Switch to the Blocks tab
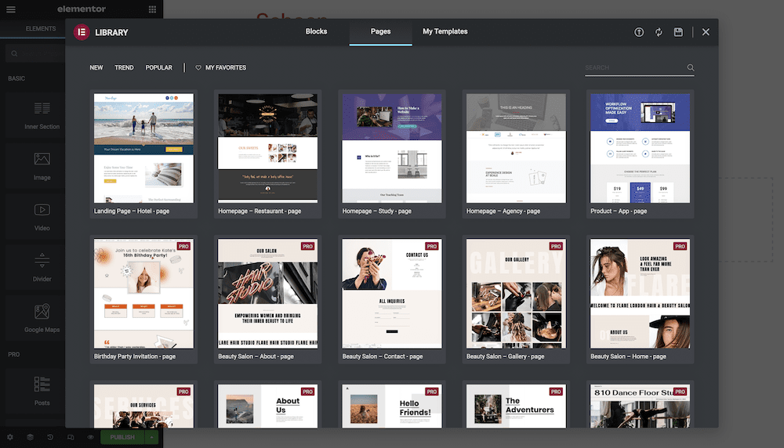The width and height of the screenshot is (784, 448). pyautogui.click(x=316, y=31)
